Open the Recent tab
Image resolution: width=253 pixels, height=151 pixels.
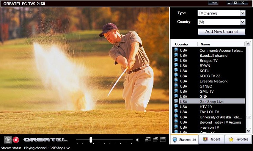tap(211, 139)
